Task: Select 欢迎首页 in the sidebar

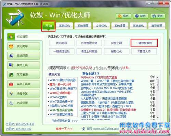Action: pos(24,37)
